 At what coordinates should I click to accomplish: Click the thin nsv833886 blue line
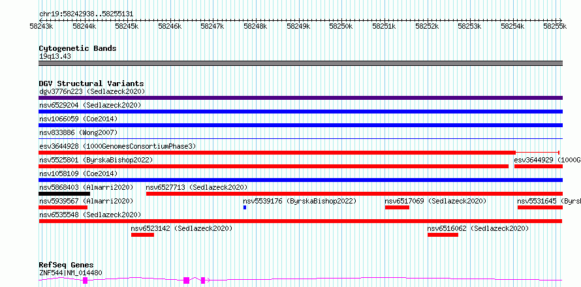300,139
